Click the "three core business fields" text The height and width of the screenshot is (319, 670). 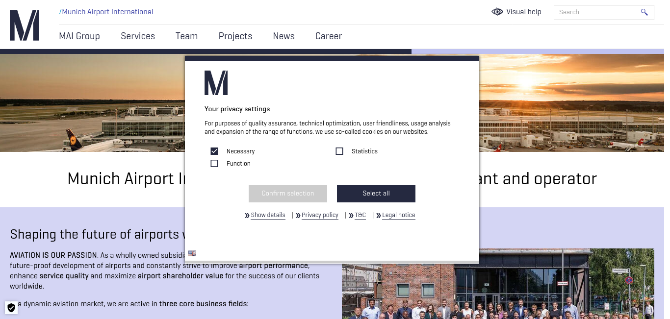pos(203,304)
